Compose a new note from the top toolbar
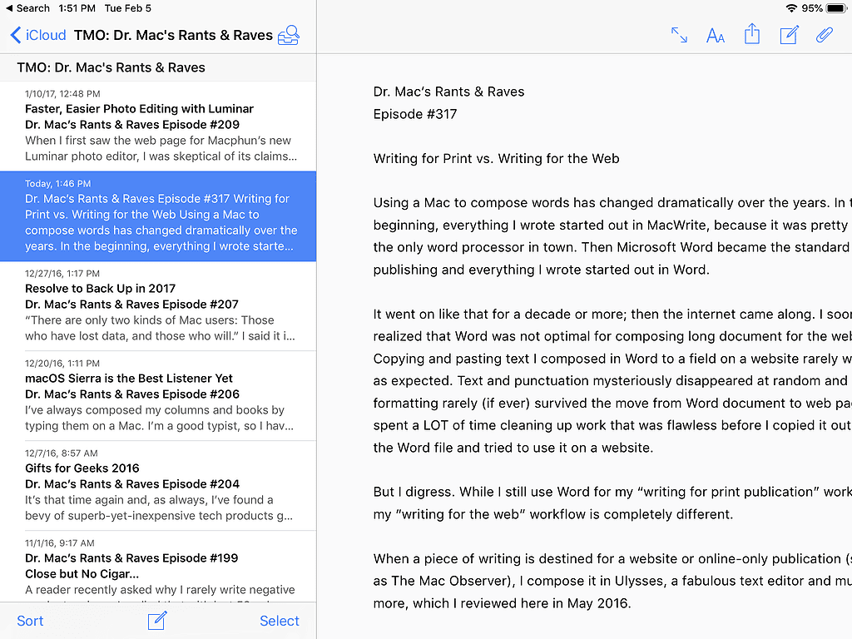 pyautogui.click(x=789, y=35)
